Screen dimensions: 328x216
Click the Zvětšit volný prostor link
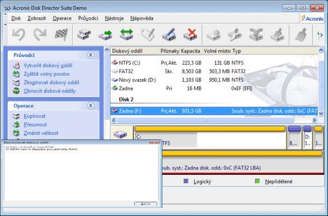click(x=46, y=74)
